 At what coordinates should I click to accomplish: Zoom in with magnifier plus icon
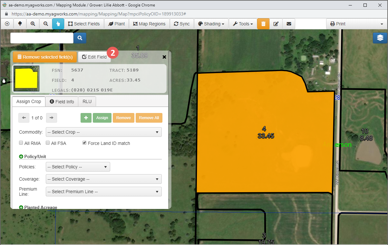(33, 24)
